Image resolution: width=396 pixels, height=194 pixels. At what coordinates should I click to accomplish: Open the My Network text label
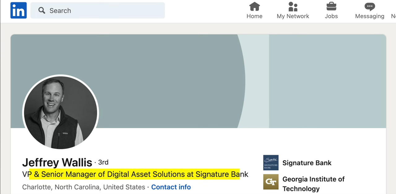tap(293, 16)
